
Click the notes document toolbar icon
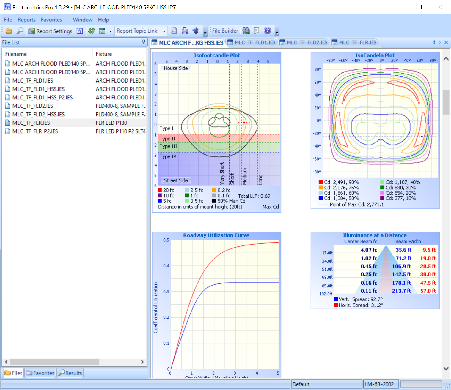tap(257, 31)
